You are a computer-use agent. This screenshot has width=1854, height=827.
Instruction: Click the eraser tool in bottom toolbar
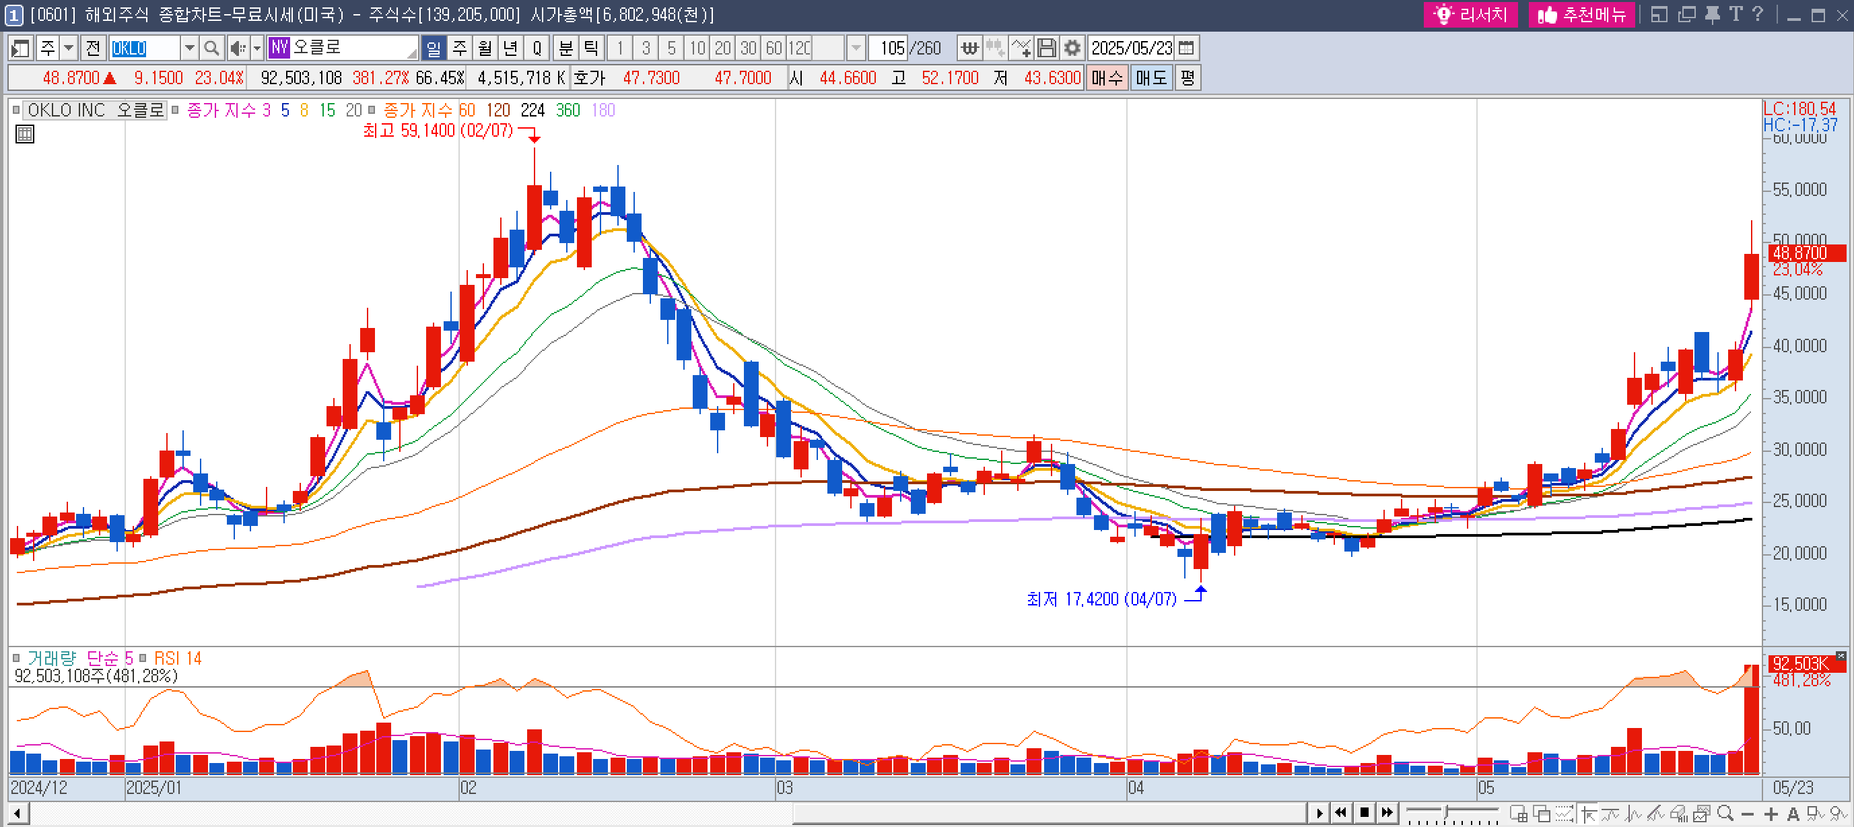pyautogui.click(x=1678, y=814)
